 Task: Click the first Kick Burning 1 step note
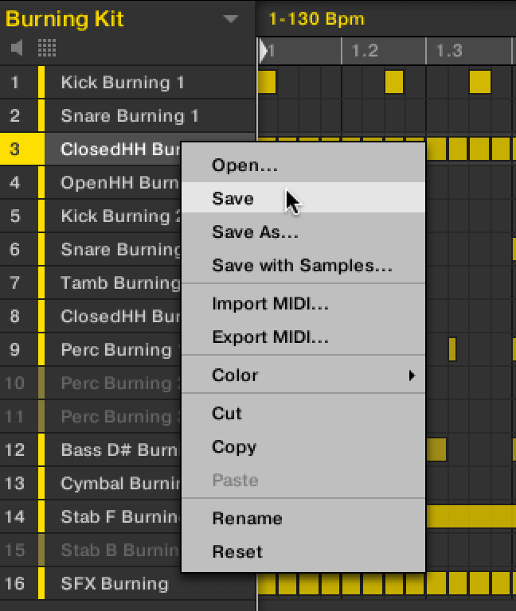[x=267, y=82]
